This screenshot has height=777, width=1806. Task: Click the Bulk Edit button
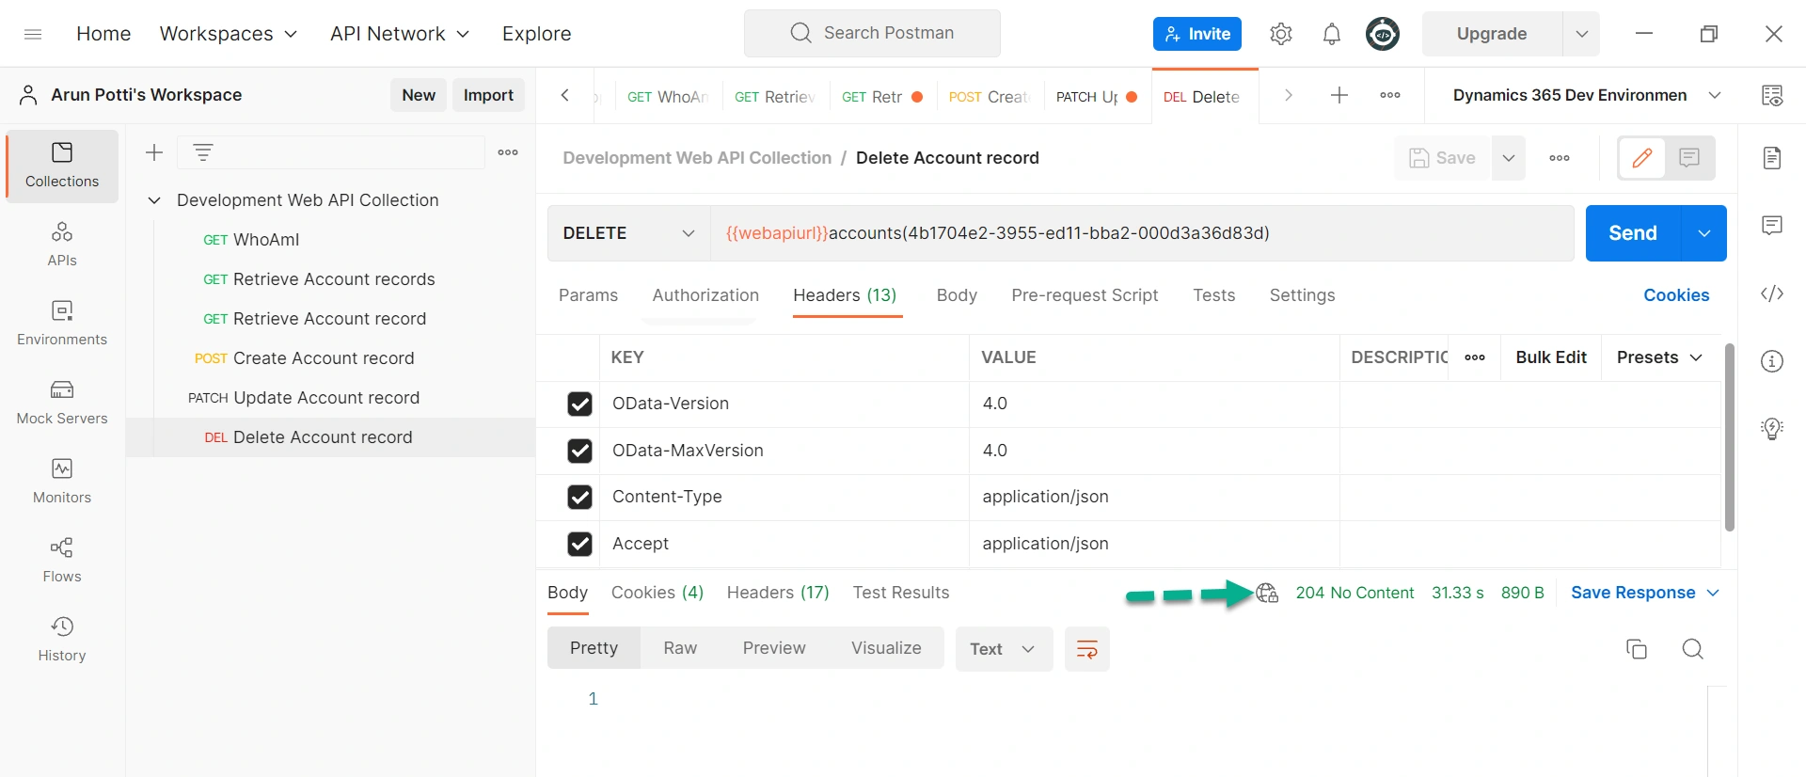tap(1551, 357)
